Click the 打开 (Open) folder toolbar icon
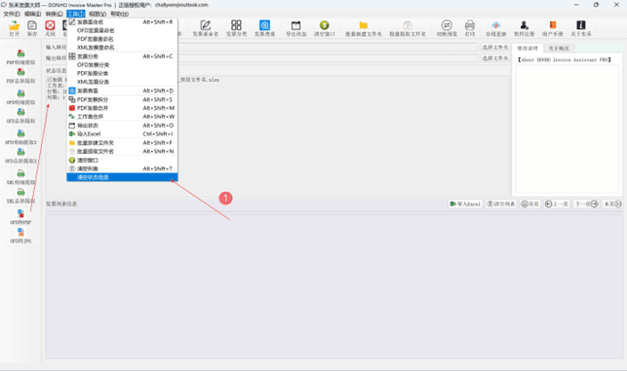Screen dimensions: 627x371 (15, 28)
